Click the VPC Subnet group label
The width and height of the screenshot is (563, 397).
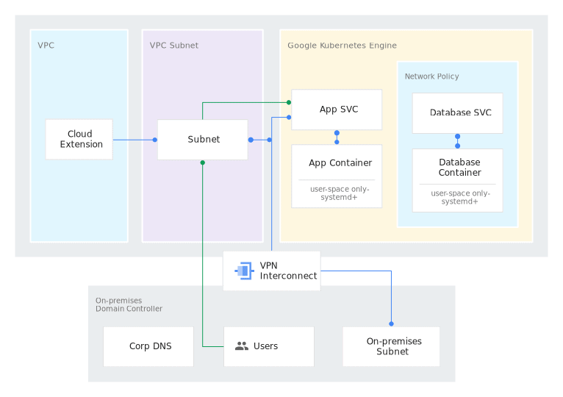(x=174, y=46)
